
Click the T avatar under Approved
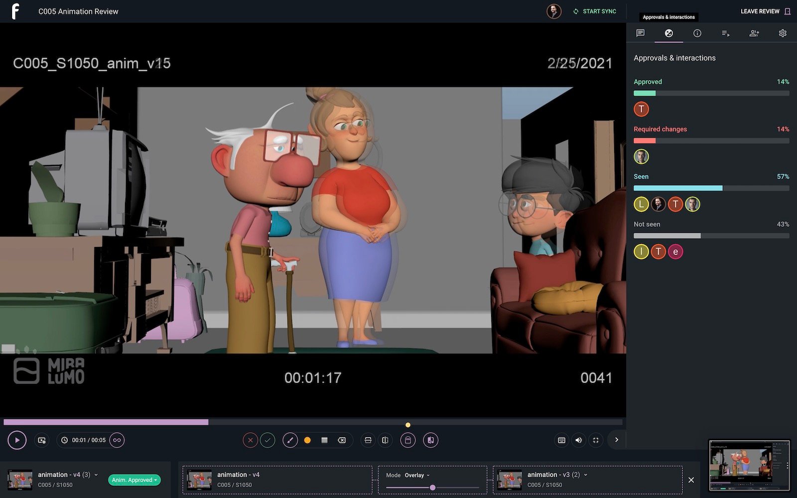point(641,109)
